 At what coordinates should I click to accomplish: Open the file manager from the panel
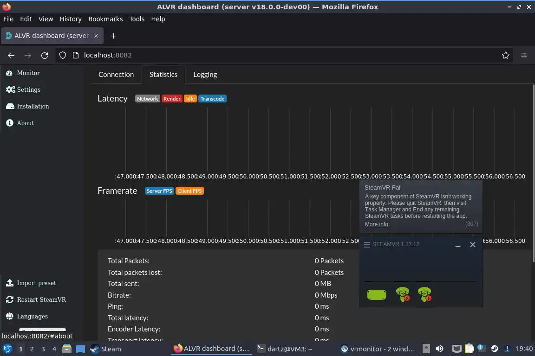coord(67,349)
